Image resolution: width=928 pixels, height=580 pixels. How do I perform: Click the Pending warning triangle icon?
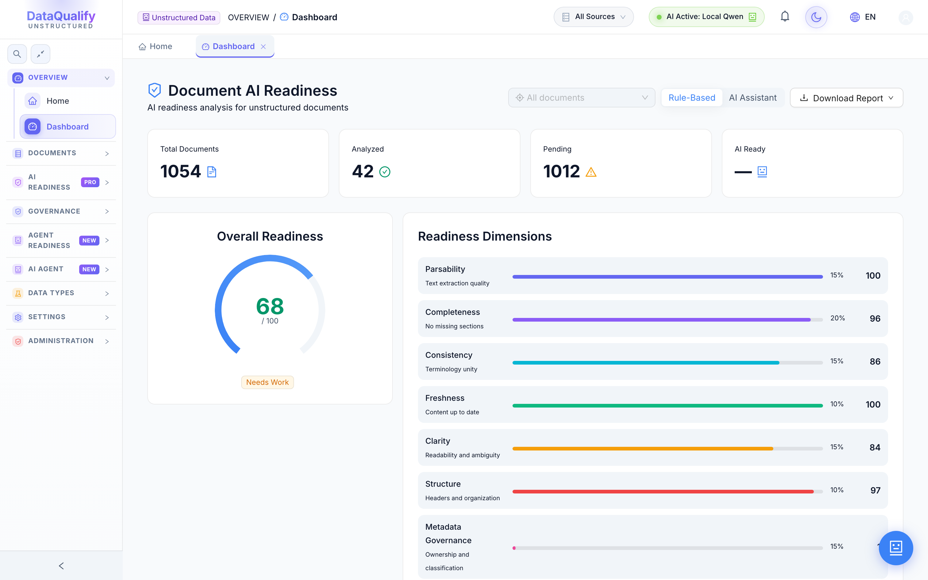tap(591, 172)
